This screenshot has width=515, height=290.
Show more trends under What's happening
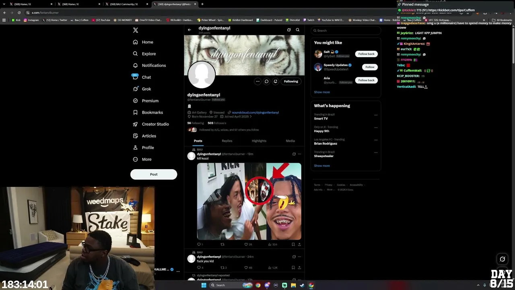coord(322,166)
